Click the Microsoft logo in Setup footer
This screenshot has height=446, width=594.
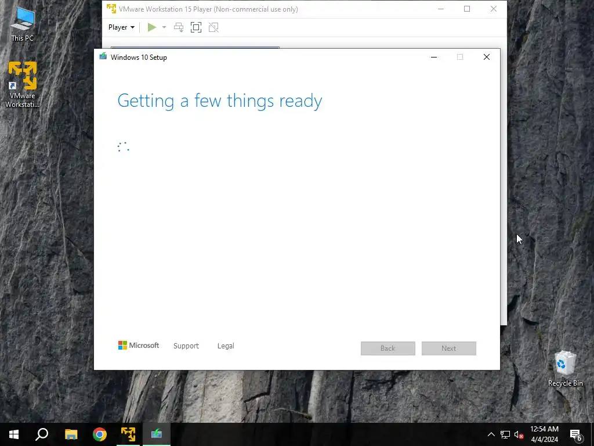coord(139,345)
